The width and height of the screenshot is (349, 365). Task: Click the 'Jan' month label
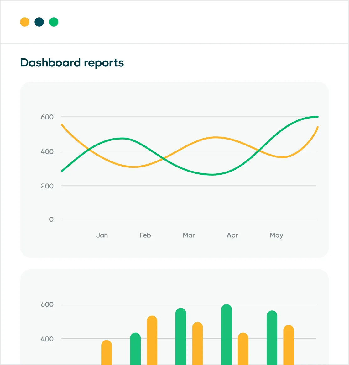click(102, 235)
